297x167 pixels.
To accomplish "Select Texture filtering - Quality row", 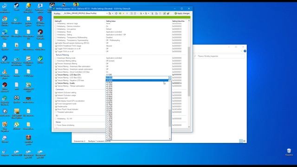I will pos(80,83).
